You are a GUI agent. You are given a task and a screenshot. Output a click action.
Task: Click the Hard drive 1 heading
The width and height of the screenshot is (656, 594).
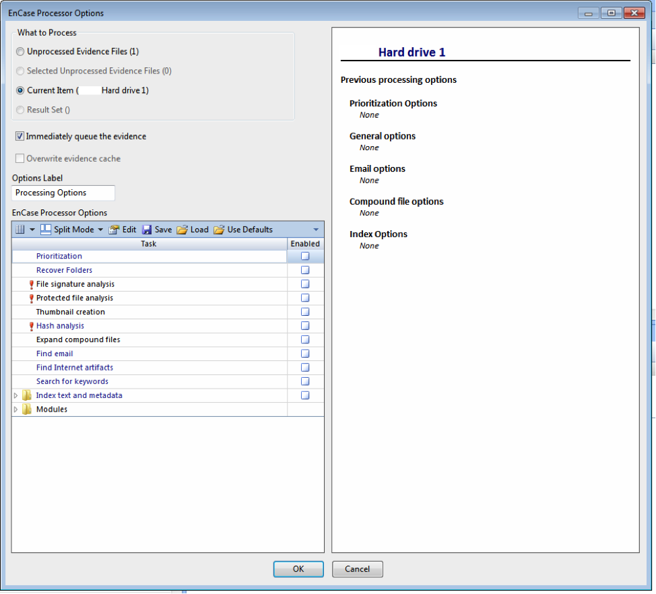pos(412,53)
